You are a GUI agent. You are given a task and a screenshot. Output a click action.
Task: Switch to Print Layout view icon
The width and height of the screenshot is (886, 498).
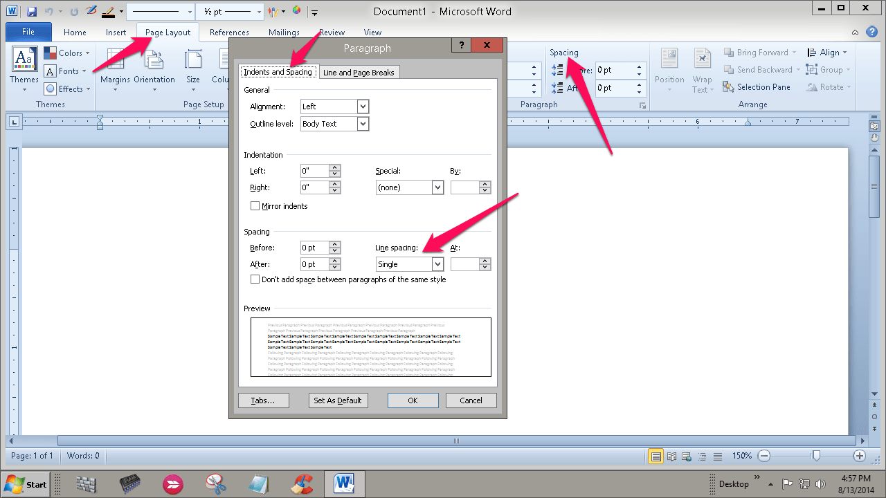coord(655,456)
